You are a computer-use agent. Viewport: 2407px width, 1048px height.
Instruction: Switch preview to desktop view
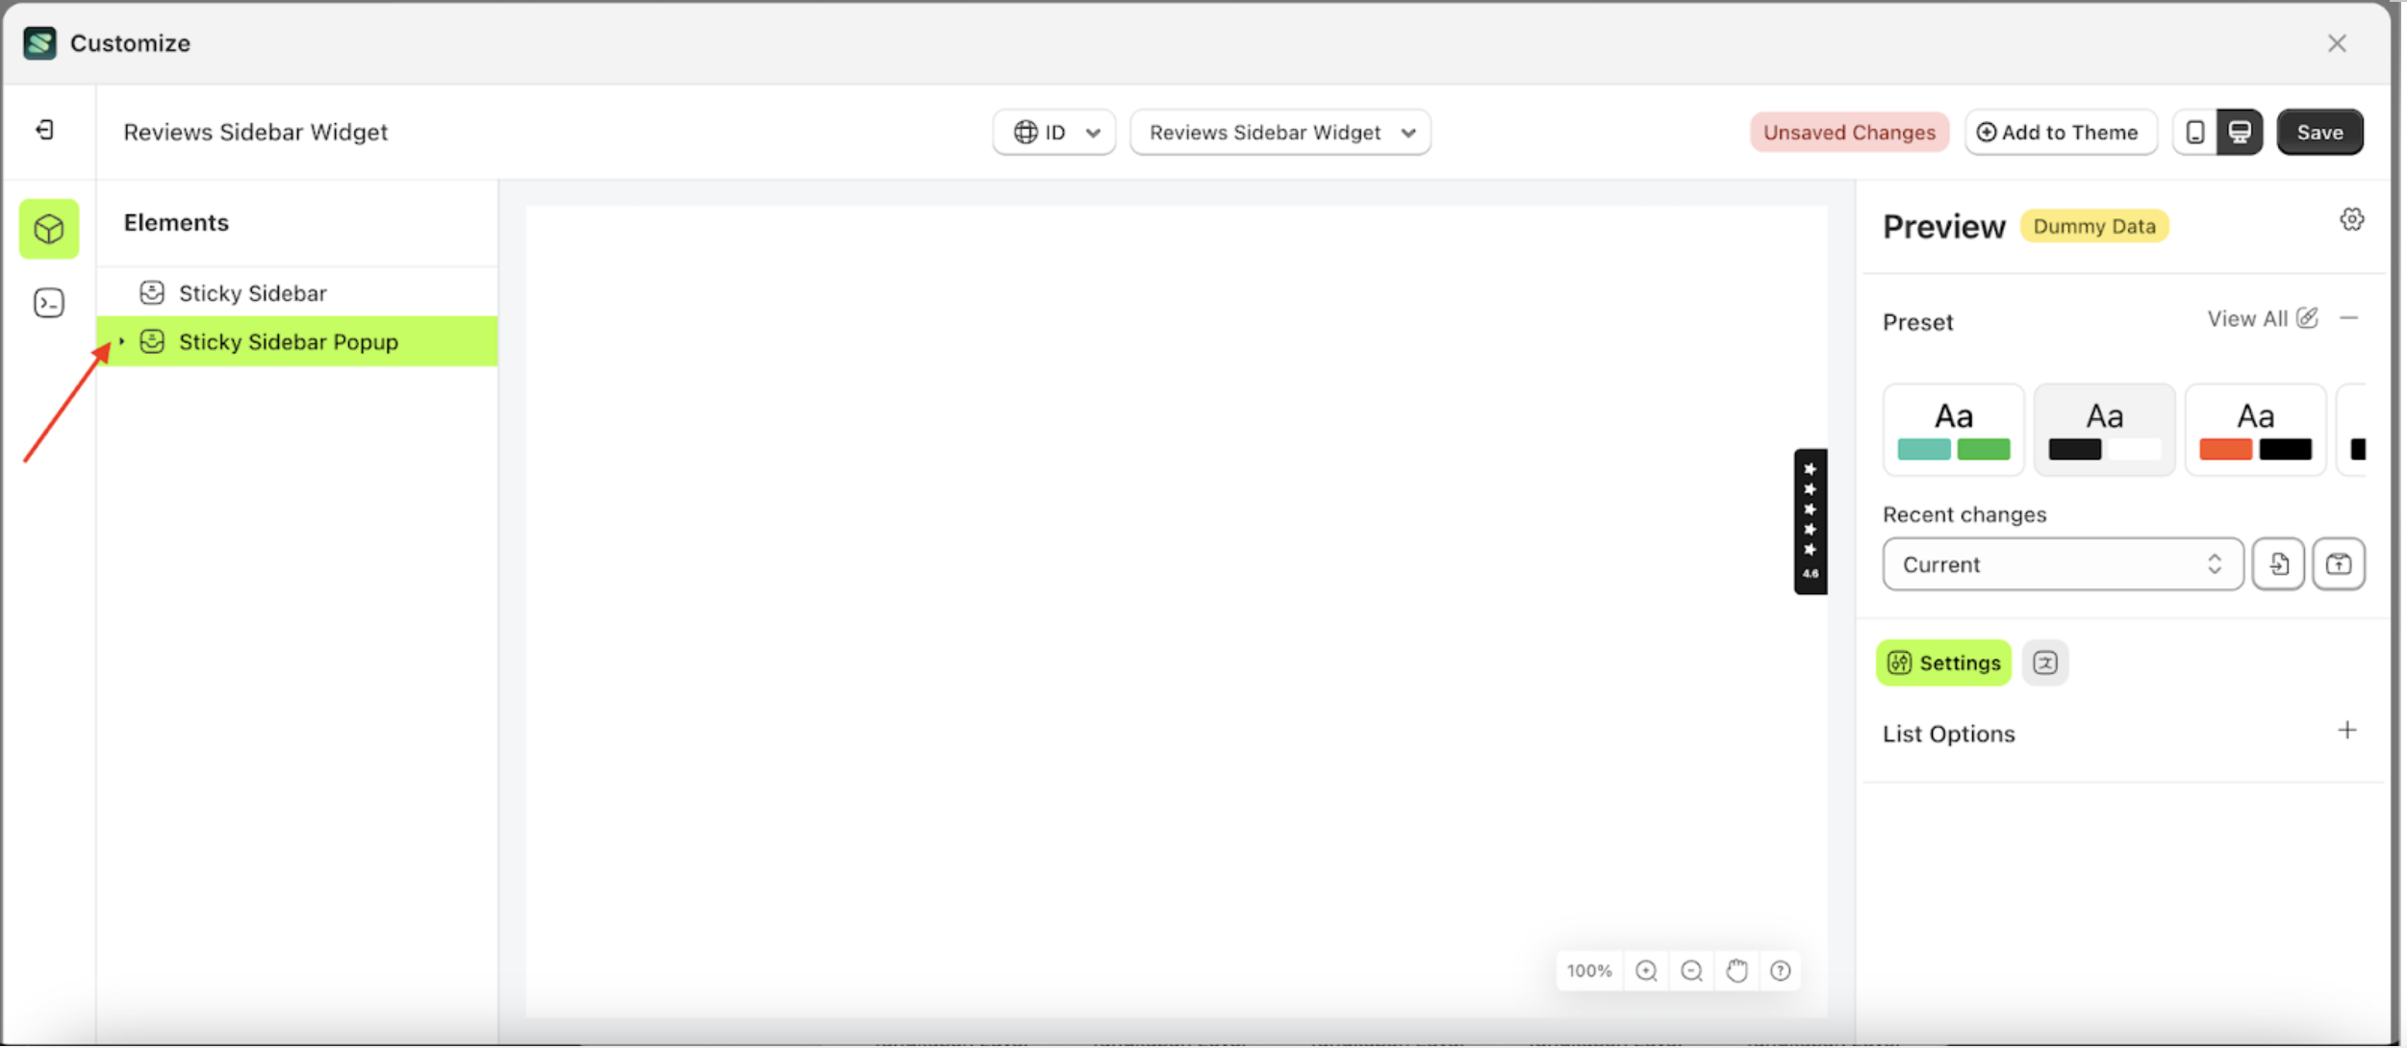tap(2241, 132)
